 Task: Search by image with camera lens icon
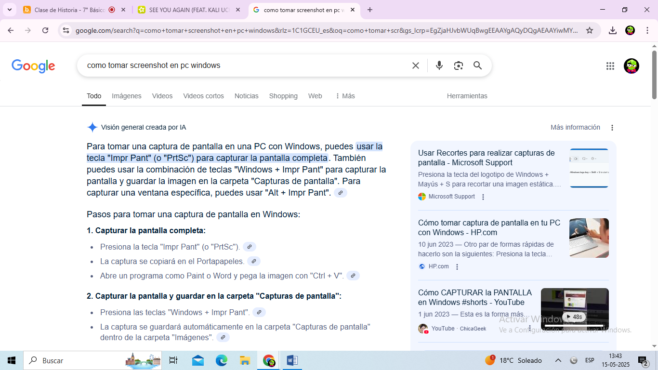(x=459, y=66)
